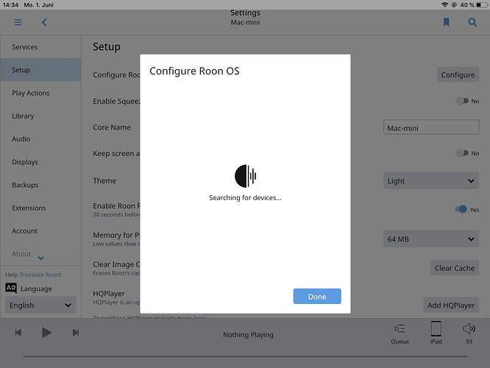The width and height of the screenshot is (490, 368).
Task: Click the playback progress bar
Action: pos(245,356)
